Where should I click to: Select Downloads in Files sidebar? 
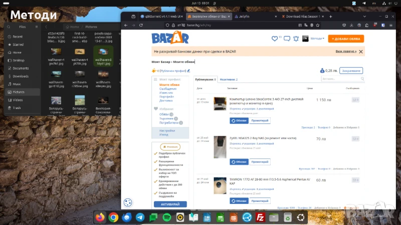point(21,76)
